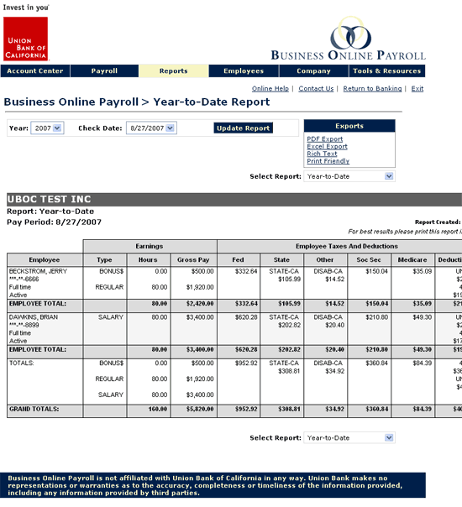462x507 pixels.
Task: Click the Employee column header
Action: [45, 259]
